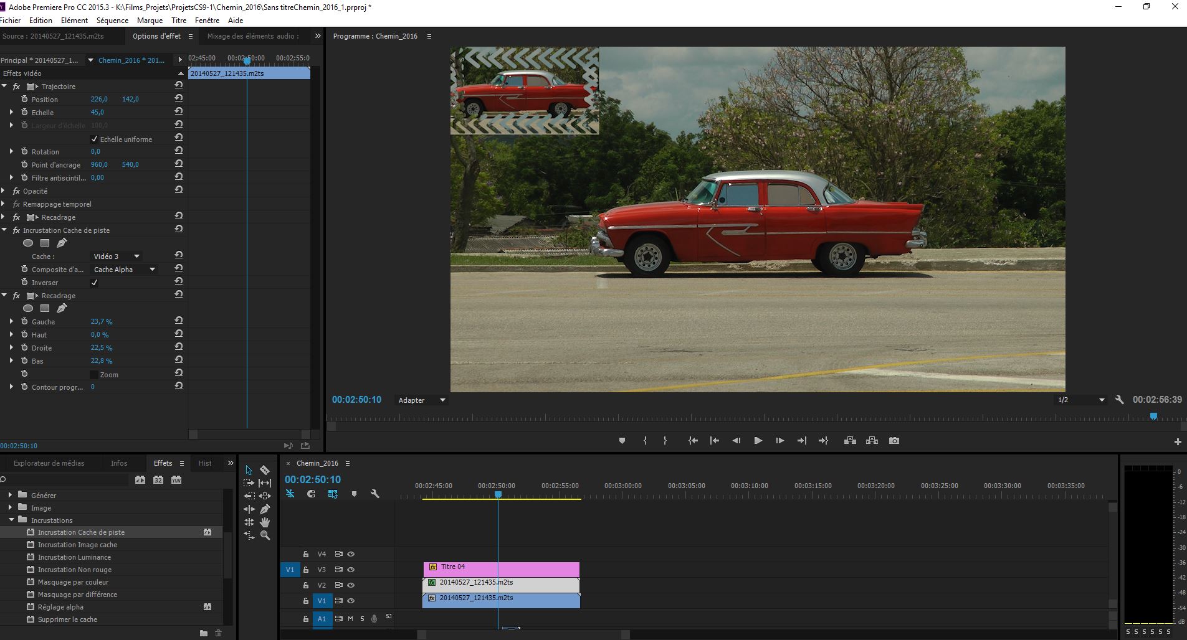Select the Hand tool
1187x640 pixels.
pyautogui.click(x=265, y=522)
